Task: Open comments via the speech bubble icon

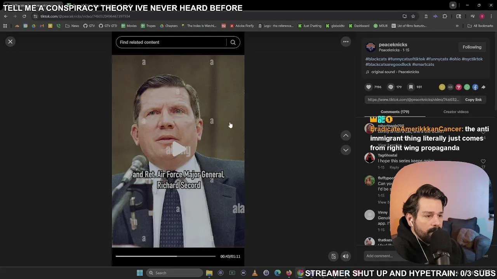Action: (x=391, y=87)
